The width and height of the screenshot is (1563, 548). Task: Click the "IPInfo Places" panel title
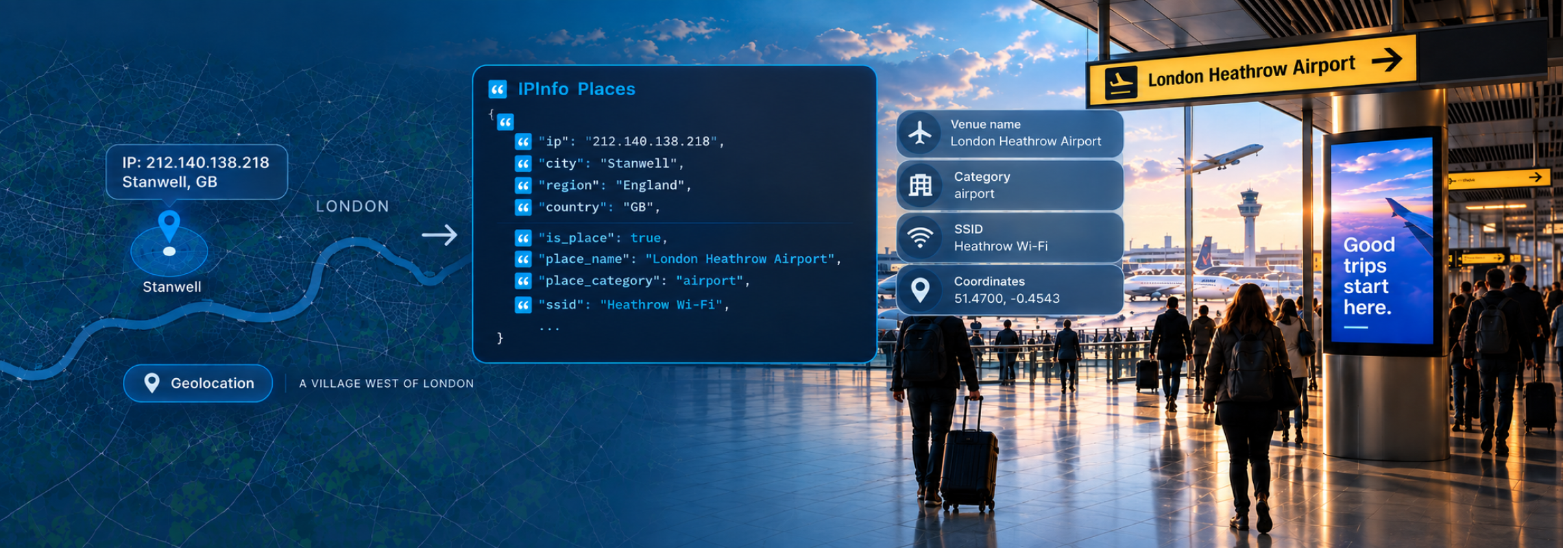tap(577, 89)
